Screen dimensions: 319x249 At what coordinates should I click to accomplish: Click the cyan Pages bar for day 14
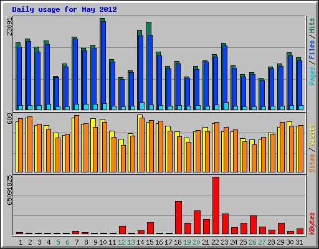click(142, 106)
